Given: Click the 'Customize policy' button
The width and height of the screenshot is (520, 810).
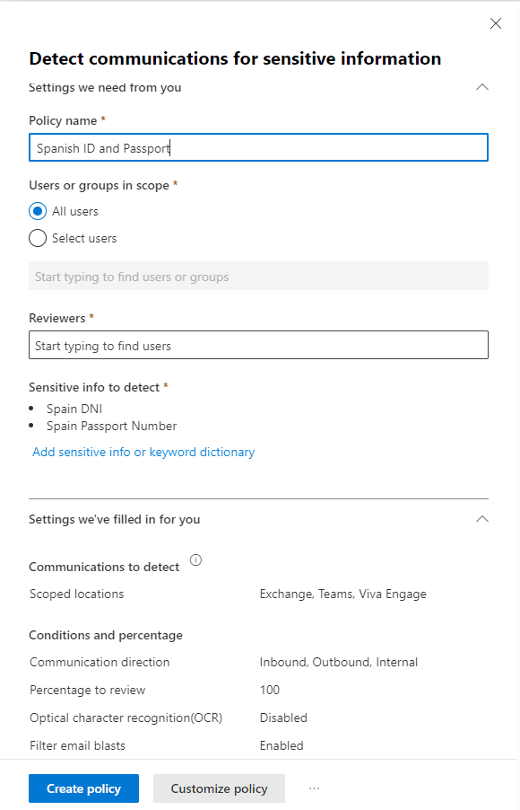Looking at the screenshot, I should (x=219, y=788).
